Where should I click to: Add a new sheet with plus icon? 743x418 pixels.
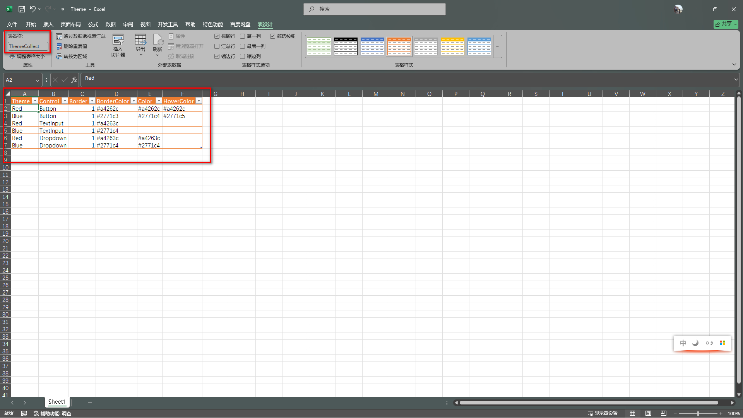click(x=90, y=403)
